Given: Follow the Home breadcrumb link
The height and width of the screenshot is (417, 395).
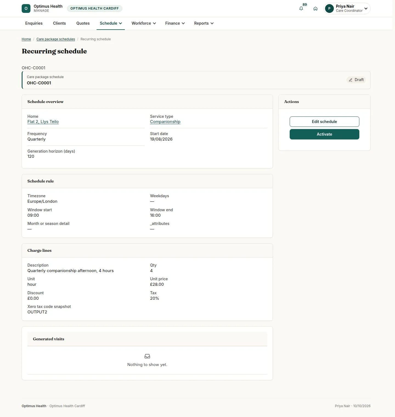Looking at the screenshot, I should [26, 39].
